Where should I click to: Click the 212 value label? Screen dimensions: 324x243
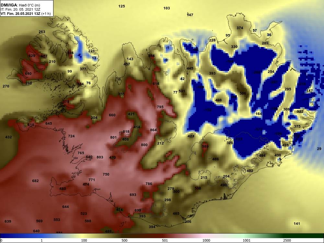point(160,143)
